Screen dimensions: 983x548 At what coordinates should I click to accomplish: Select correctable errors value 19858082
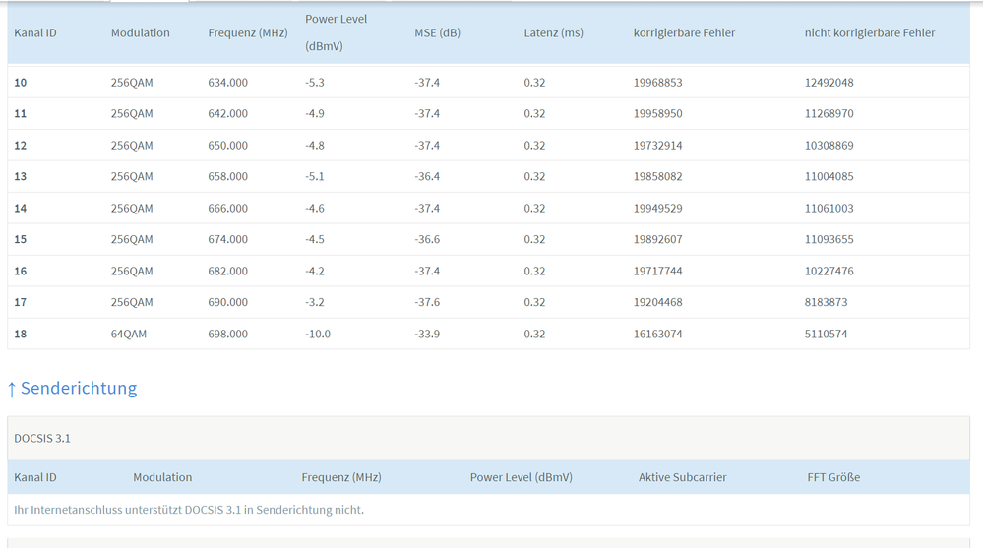pyautogui.click(x=657, y=176)
